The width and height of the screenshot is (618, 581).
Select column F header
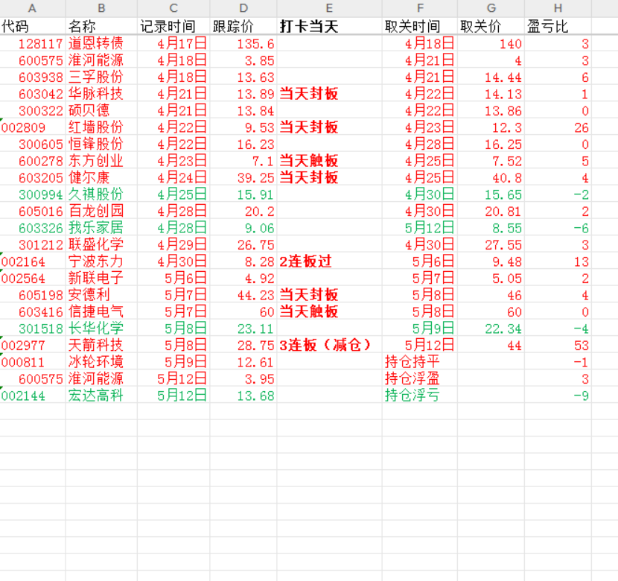(420, 8)
